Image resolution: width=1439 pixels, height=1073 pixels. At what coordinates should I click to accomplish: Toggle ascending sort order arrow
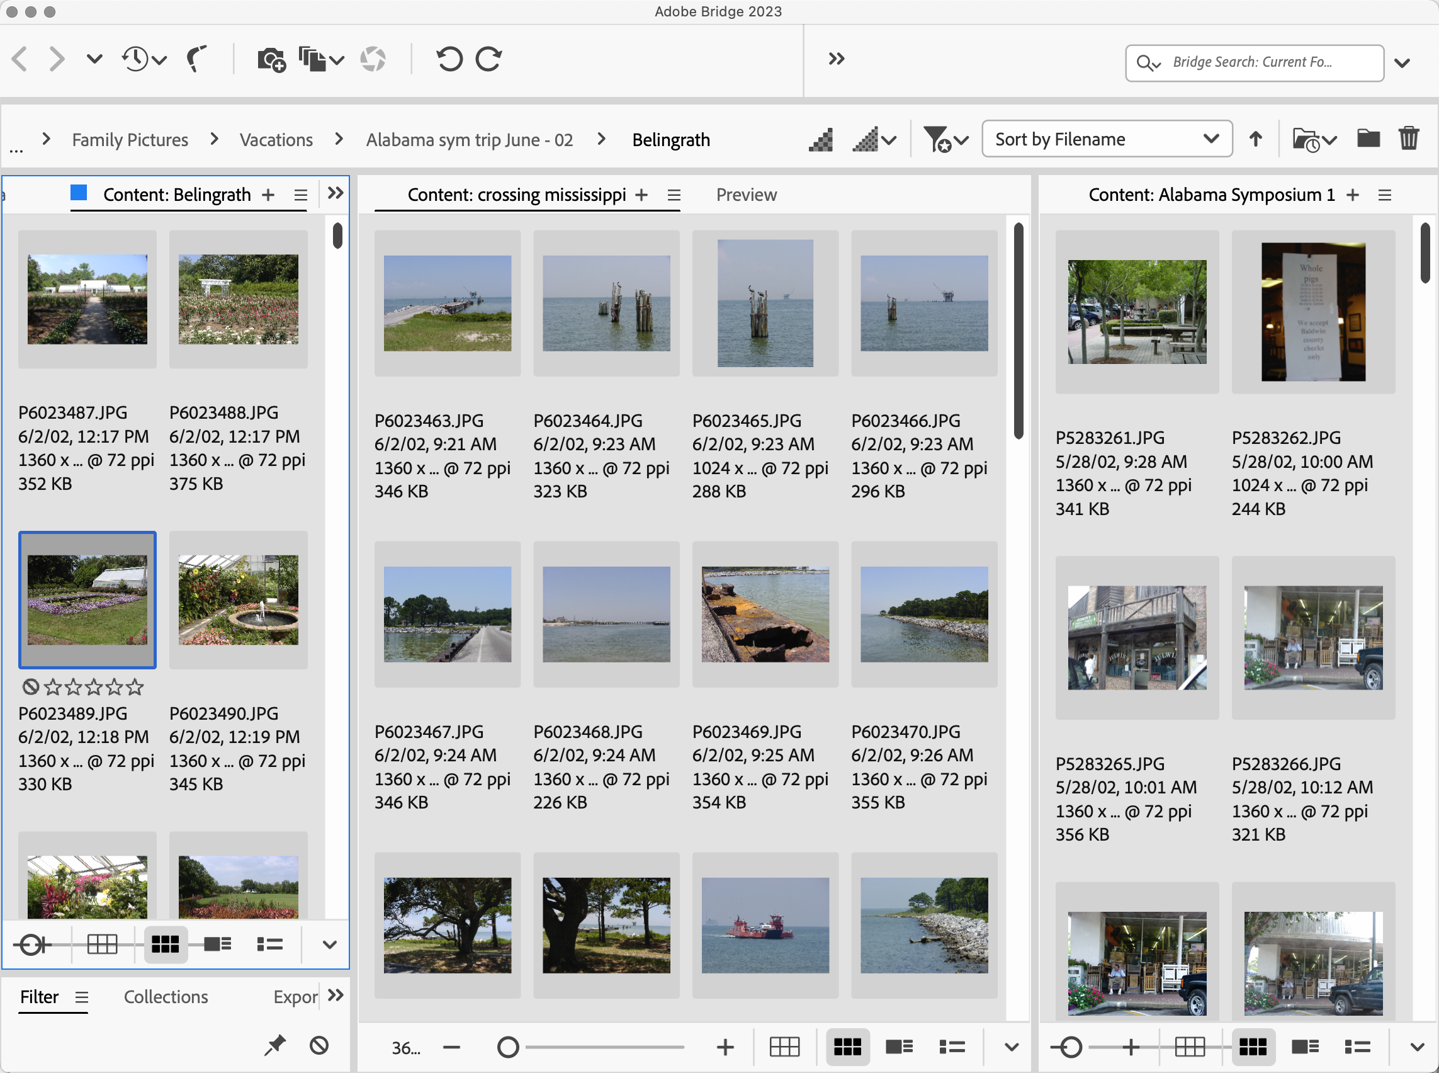pyautogui.click(x=1255, y=139)
